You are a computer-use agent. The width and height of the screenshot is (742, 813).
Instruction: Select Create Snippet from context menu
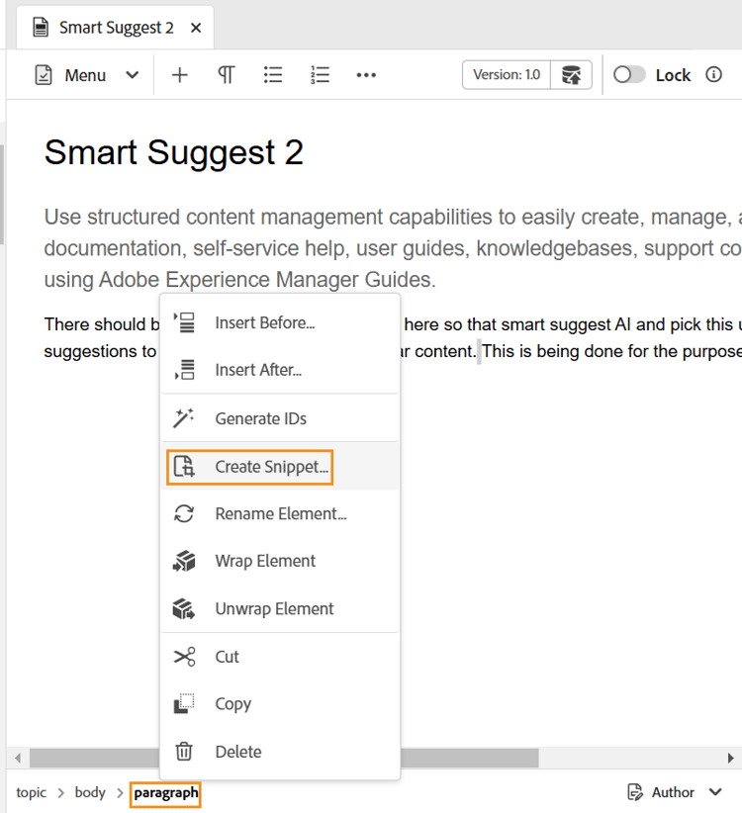click(x=271, y=467)
